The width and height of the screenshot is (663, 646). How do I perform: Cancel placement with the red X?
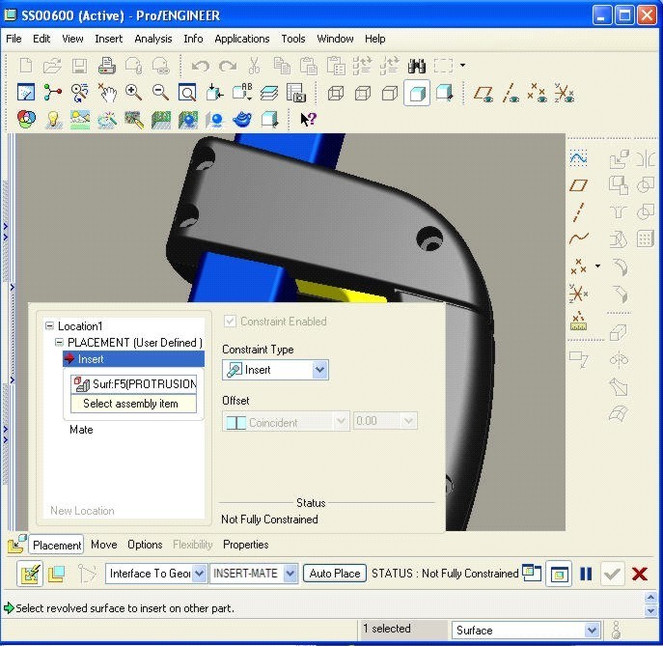coord(639,575)
